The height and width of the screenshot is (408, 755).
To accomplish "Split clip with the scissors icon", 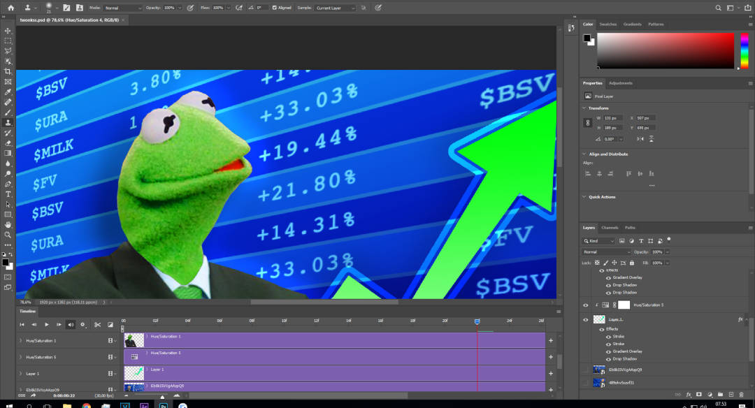I will click(x=97, y=324).
